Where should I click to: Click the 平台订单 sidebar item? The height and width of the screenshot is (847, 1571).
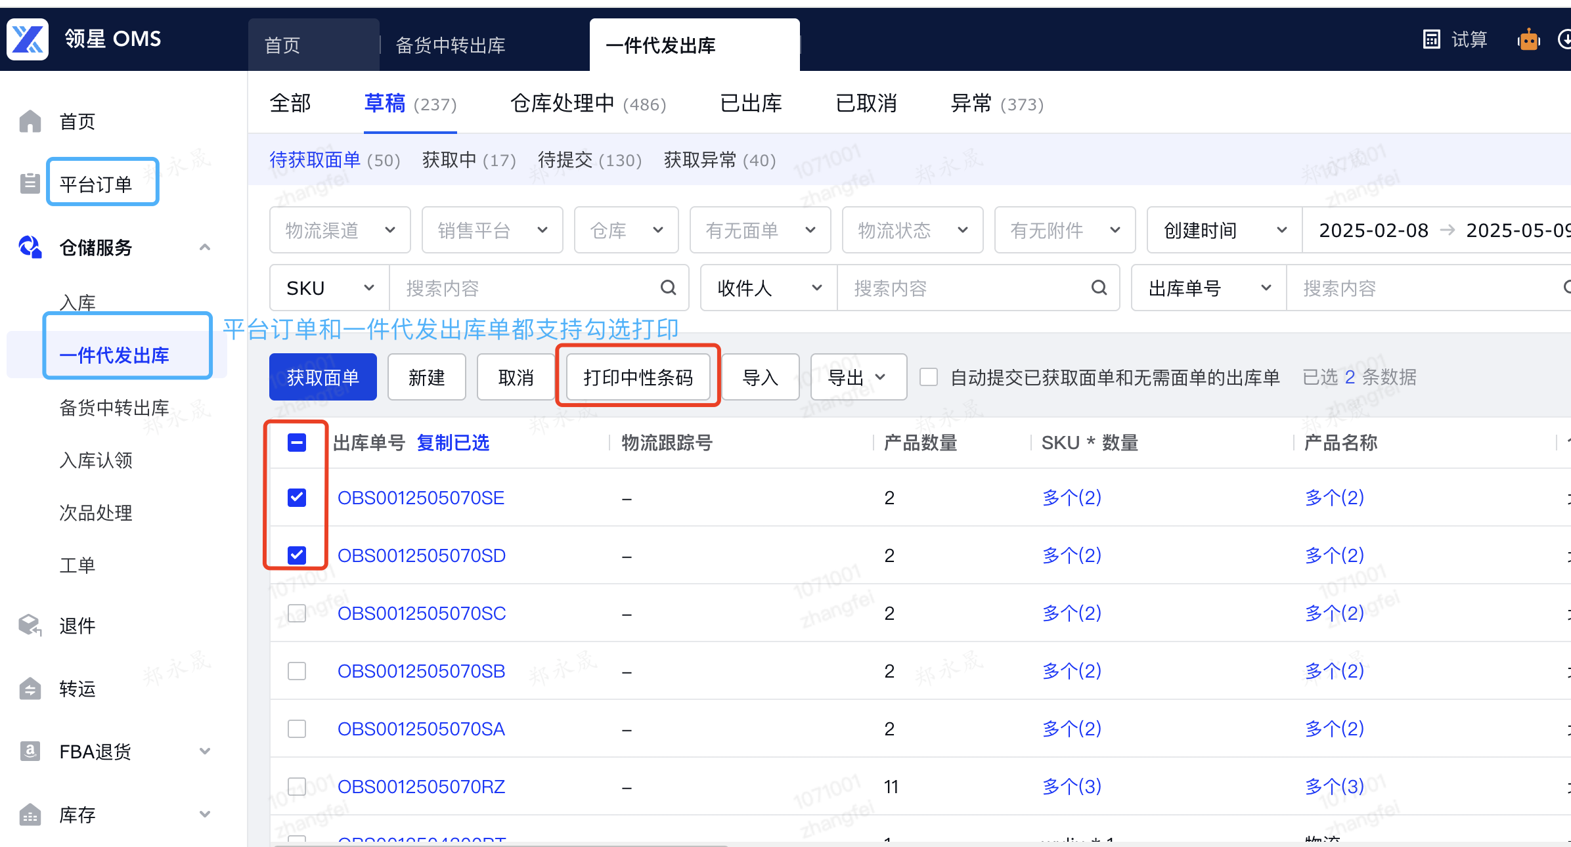click(x=96, y=184)
